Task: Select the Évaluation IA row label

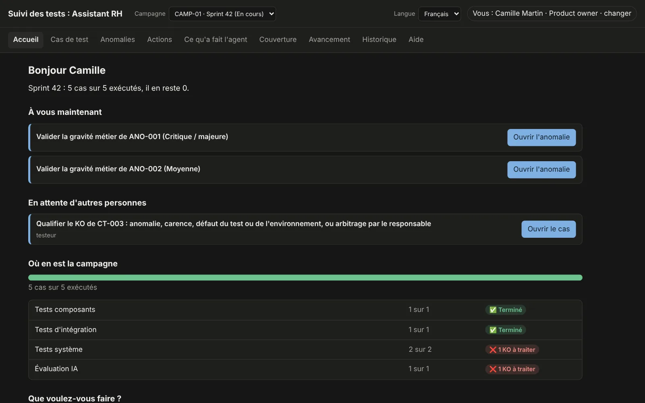Action: point(56,369)
